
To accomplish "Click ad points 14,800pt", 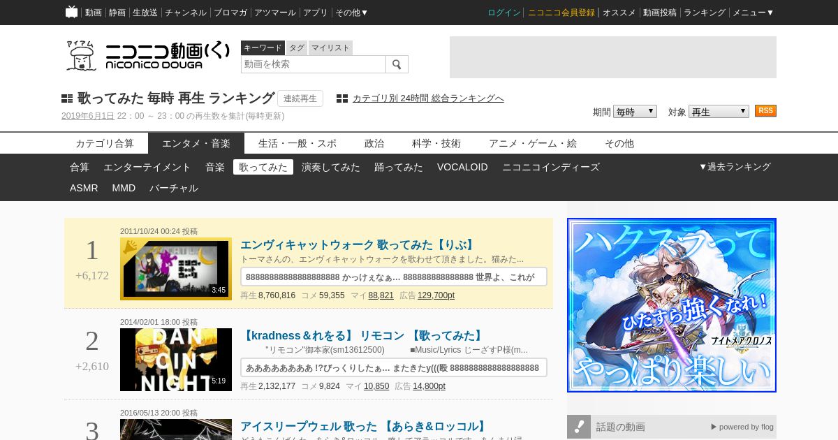I will [429, 386].
